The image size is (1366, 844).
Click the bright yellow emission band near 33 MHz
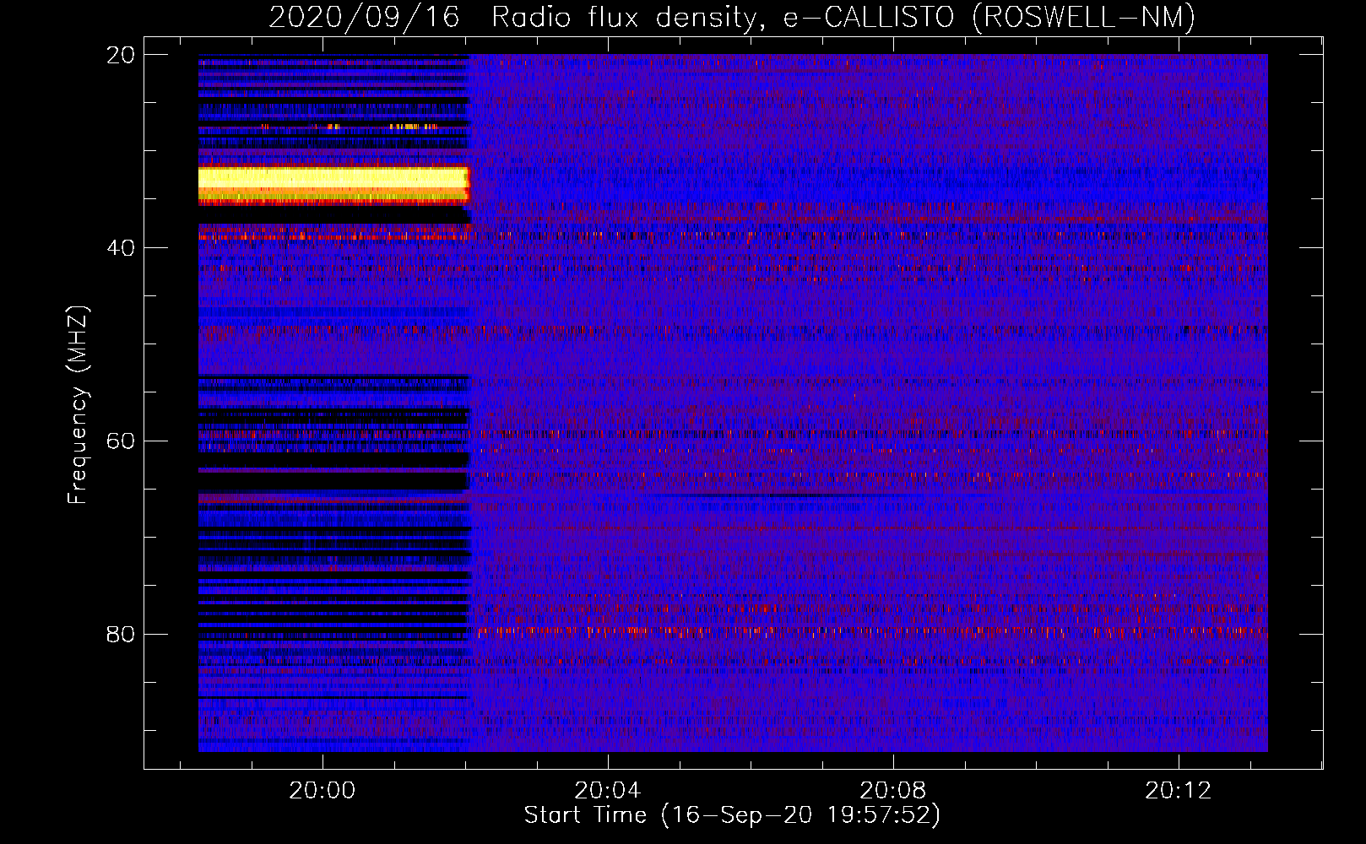(333, 184)
